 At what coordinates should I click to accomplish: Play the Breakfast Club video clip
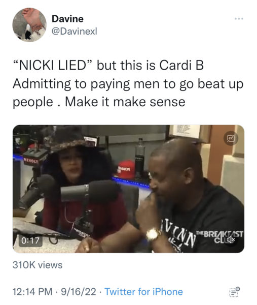[128, 189]
